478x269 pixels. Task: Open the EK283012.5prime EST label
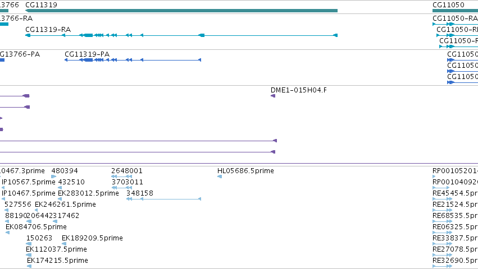88,193
